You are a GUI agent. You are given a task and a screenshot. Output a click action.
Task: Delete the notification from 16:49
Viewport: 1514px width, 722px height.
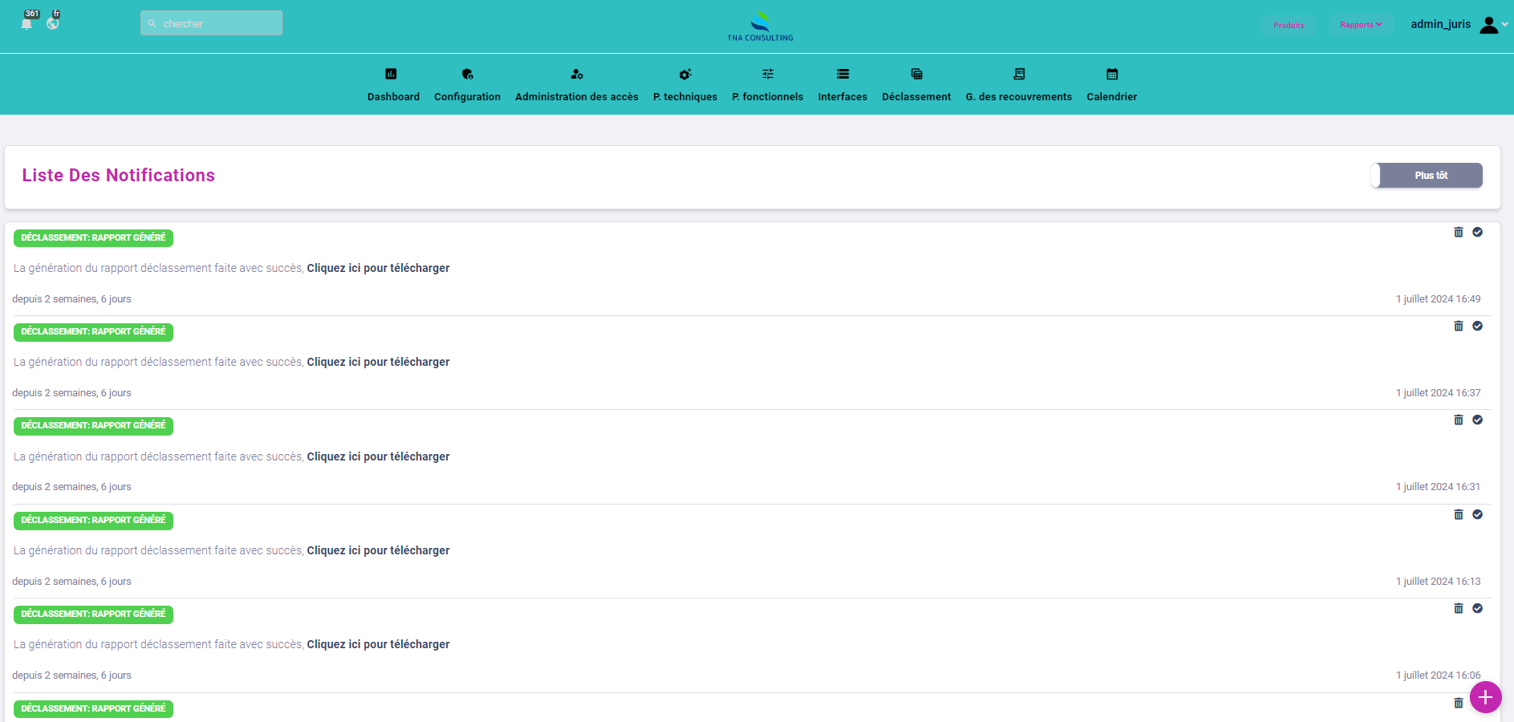[1459, 232]
